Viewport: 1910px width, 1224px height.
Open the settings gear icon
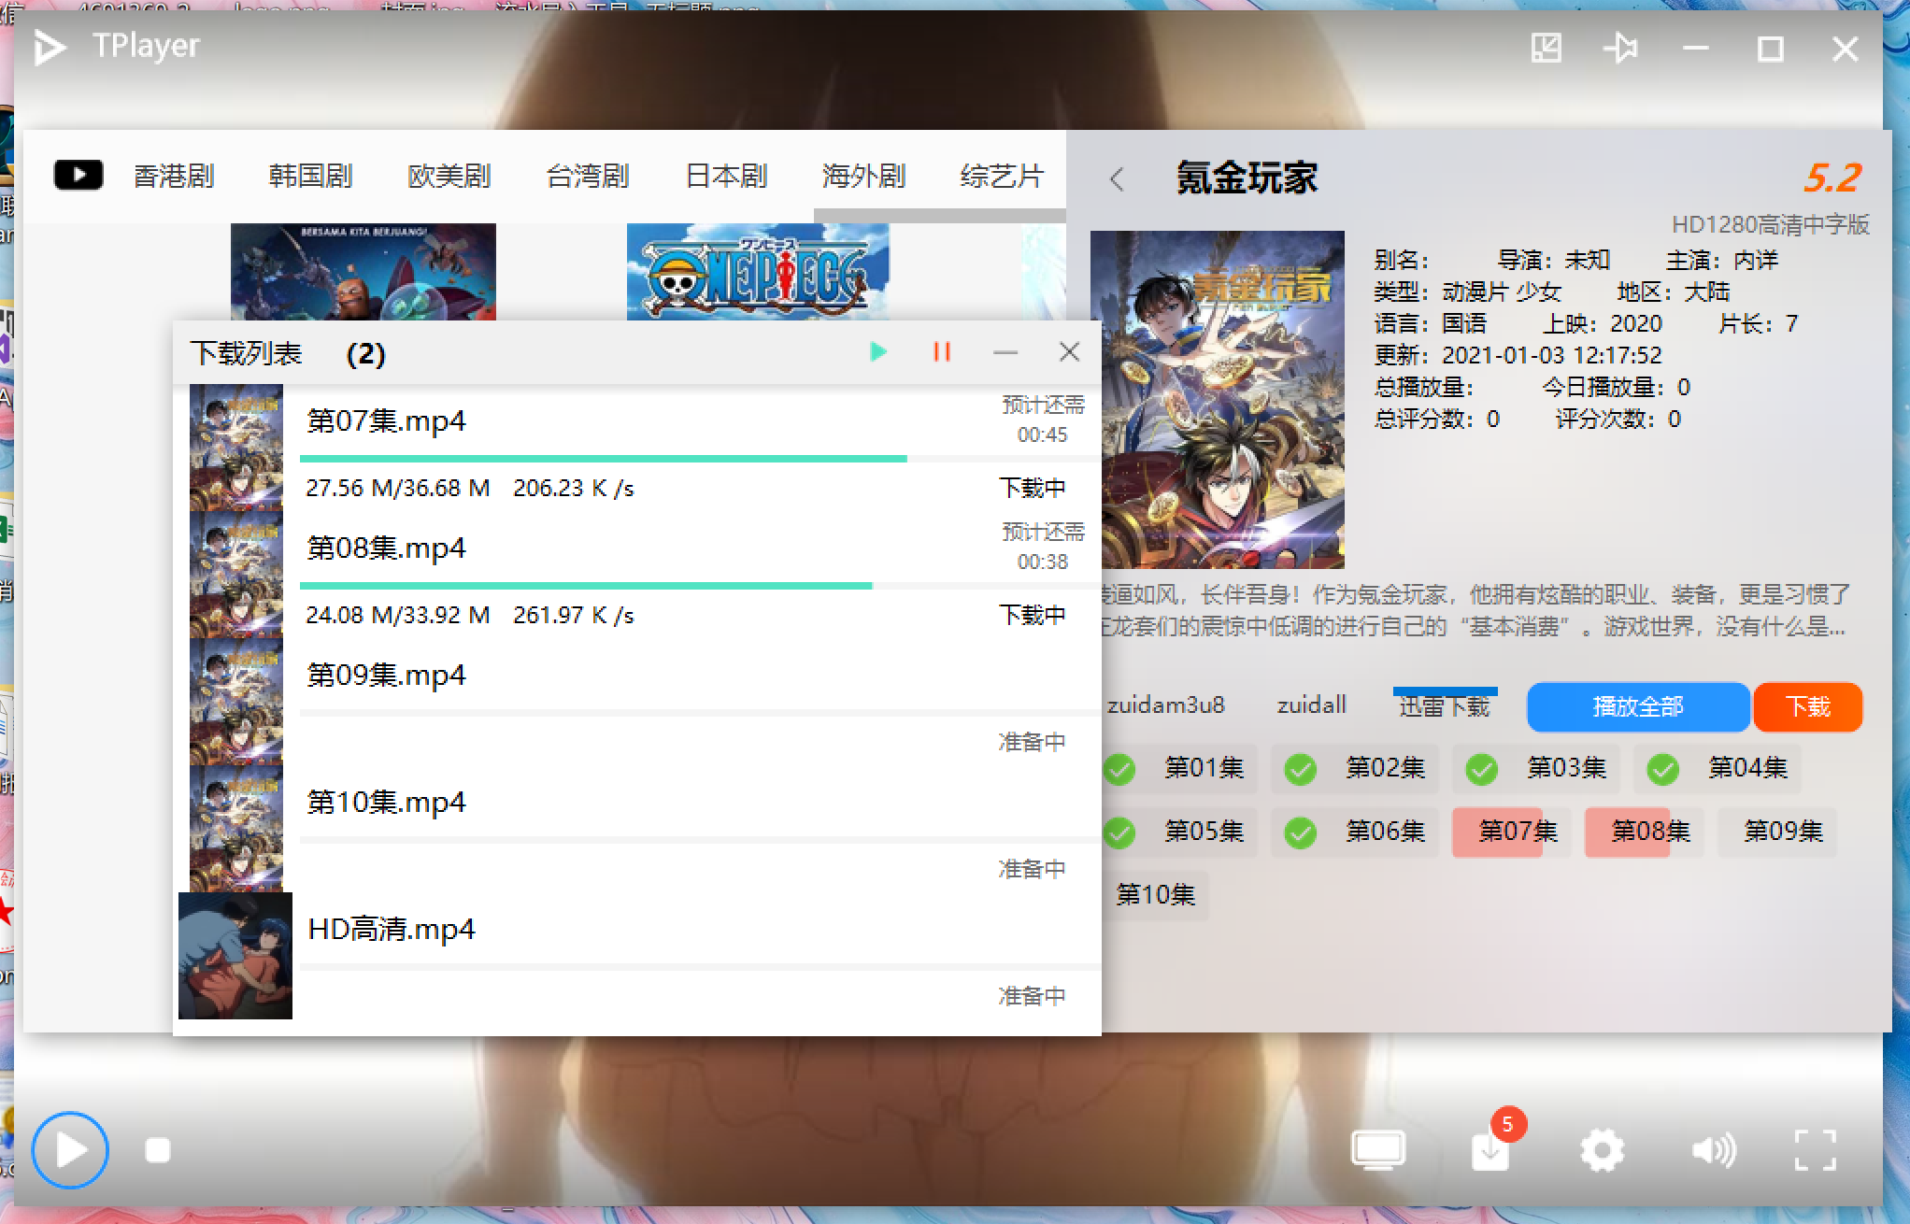(x=1602, y=1150)
